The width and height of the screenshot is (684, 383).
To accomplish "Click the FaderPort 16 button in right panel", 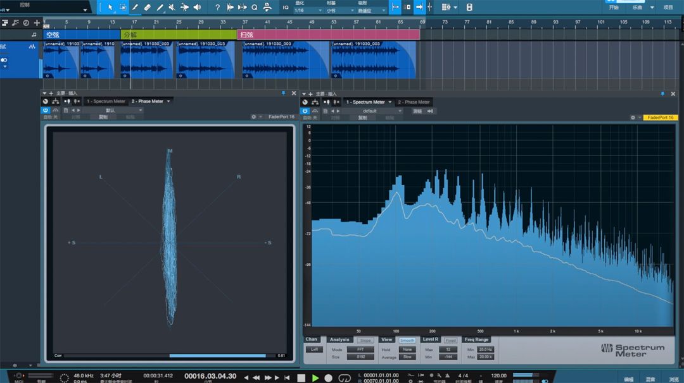I will 660,118.
